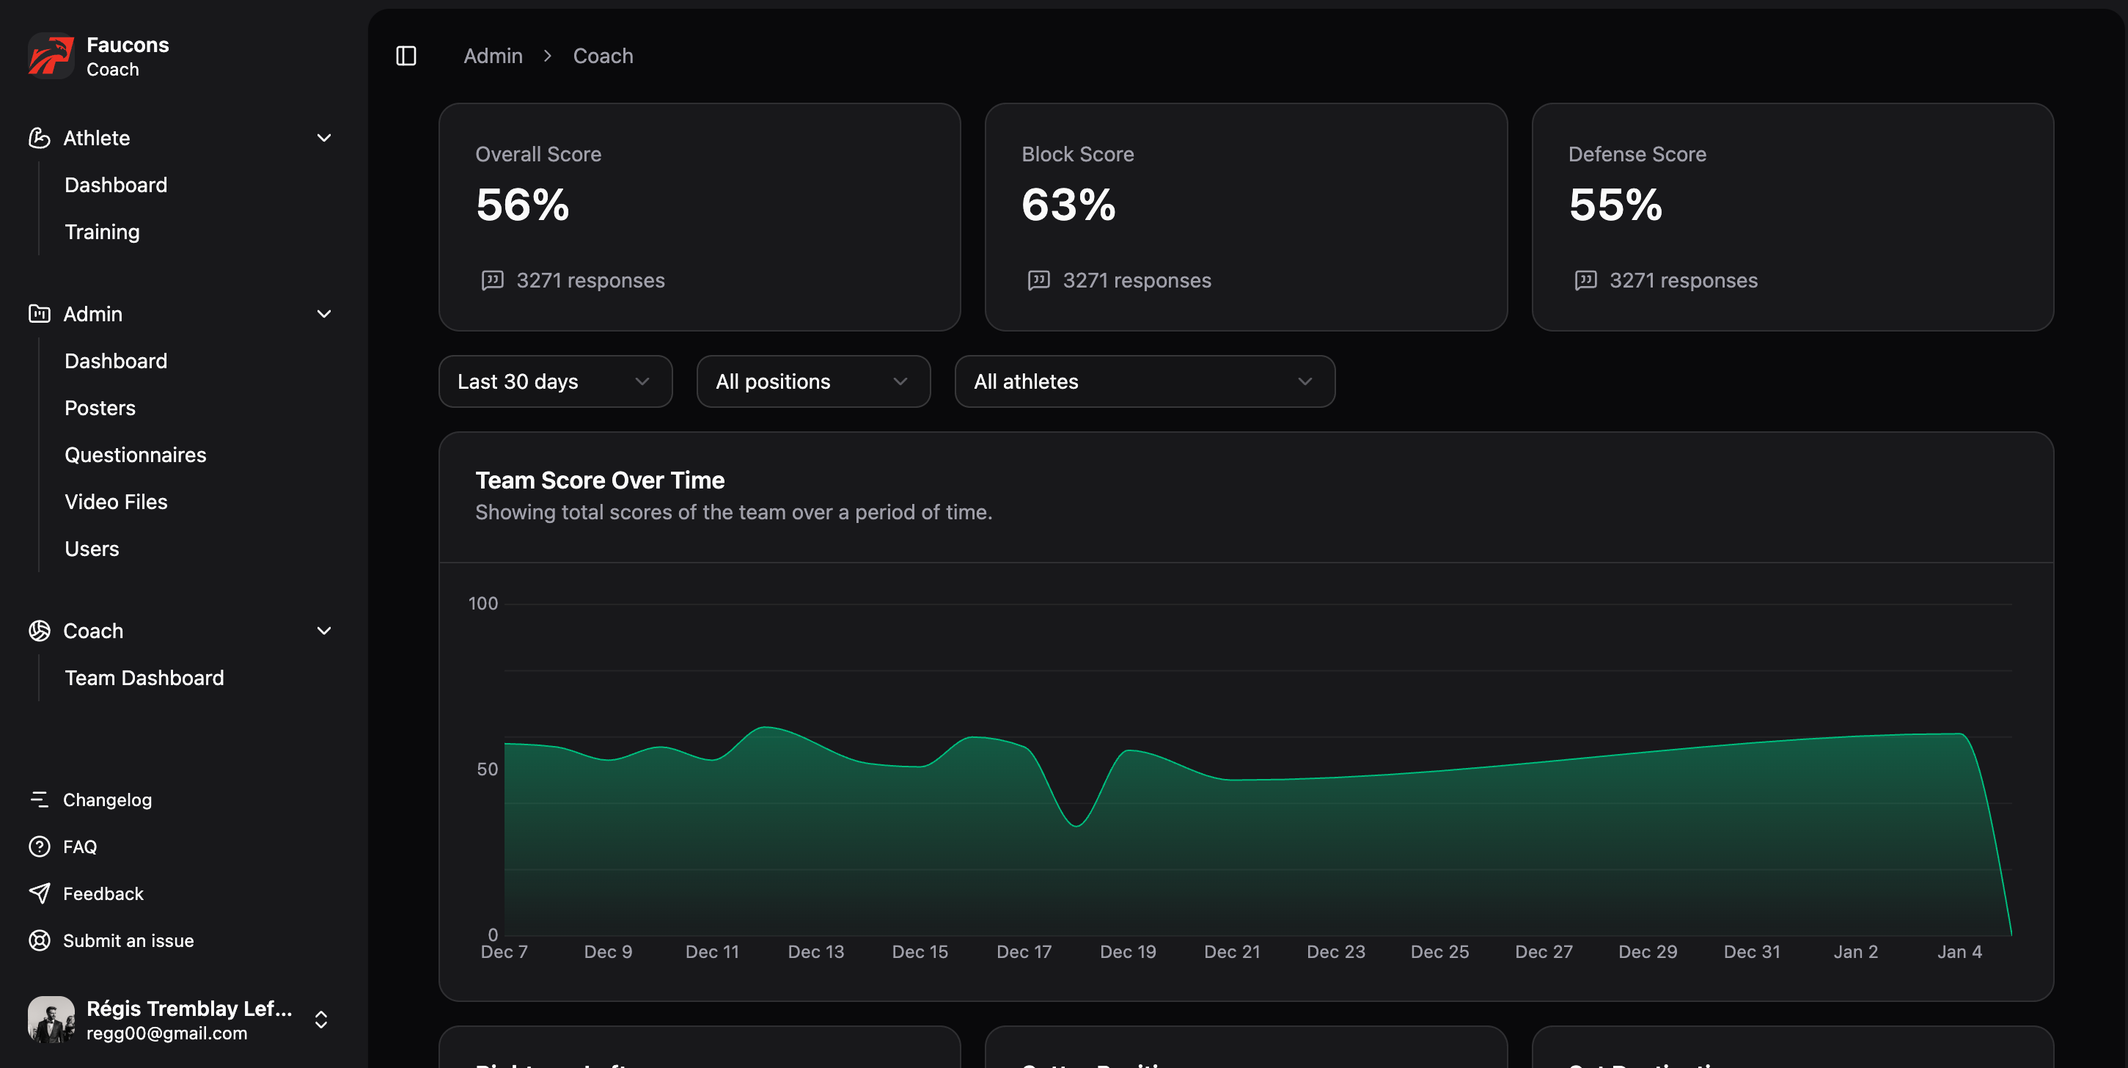Click the FAQ question mark icon
This screenshot has width=2128, height=1068.
coord(39,846)
